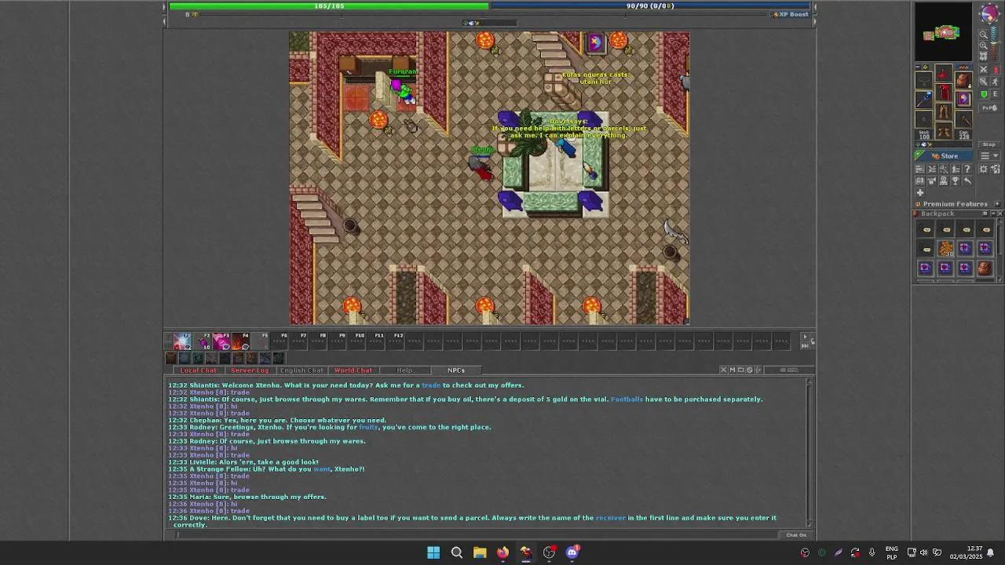Open the main menu dropdown beside Store
The width and height of the screenshot is (1005, 565).
pyautogui.click(x=989, y=155)
